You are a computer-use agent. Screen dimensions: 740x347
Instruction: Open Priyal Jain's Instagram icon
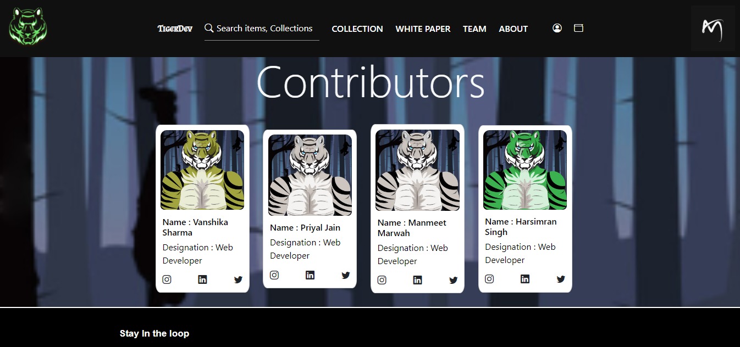[x=274, y=275]
